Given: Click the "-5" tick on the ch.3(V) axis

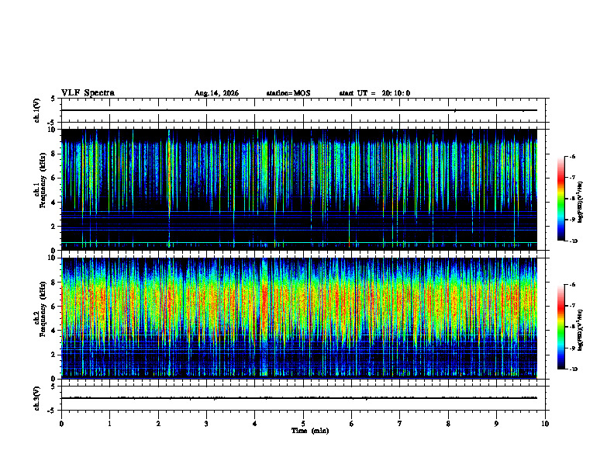Looking at the screenshot, I should [x=52, y=411].
